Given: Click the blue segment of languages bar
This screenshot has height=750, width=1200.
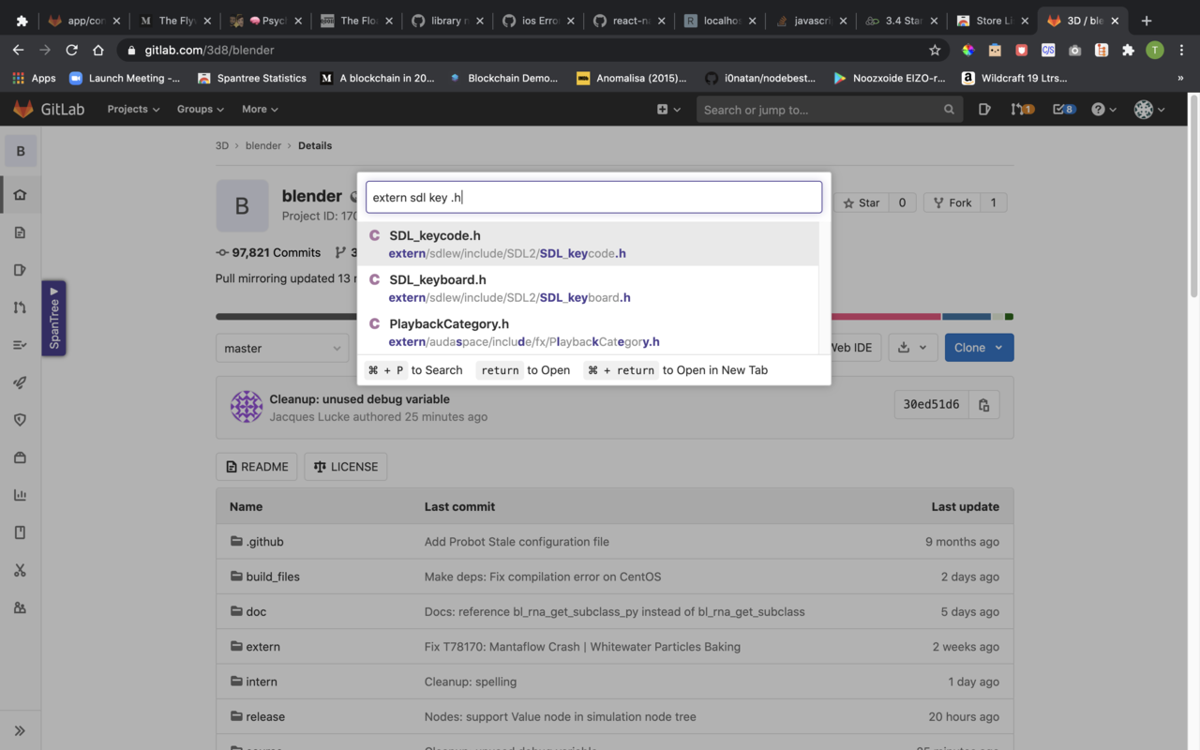Looking at the screenshot, I should [x=967, y=317].
